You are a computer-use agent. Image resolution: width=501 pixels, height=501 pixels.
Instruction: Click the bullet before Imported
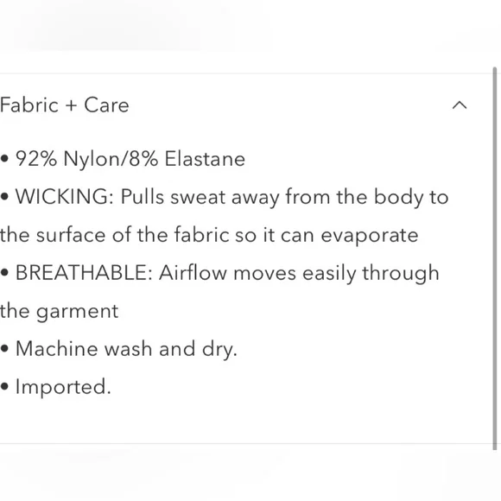(x=4, y=387)
